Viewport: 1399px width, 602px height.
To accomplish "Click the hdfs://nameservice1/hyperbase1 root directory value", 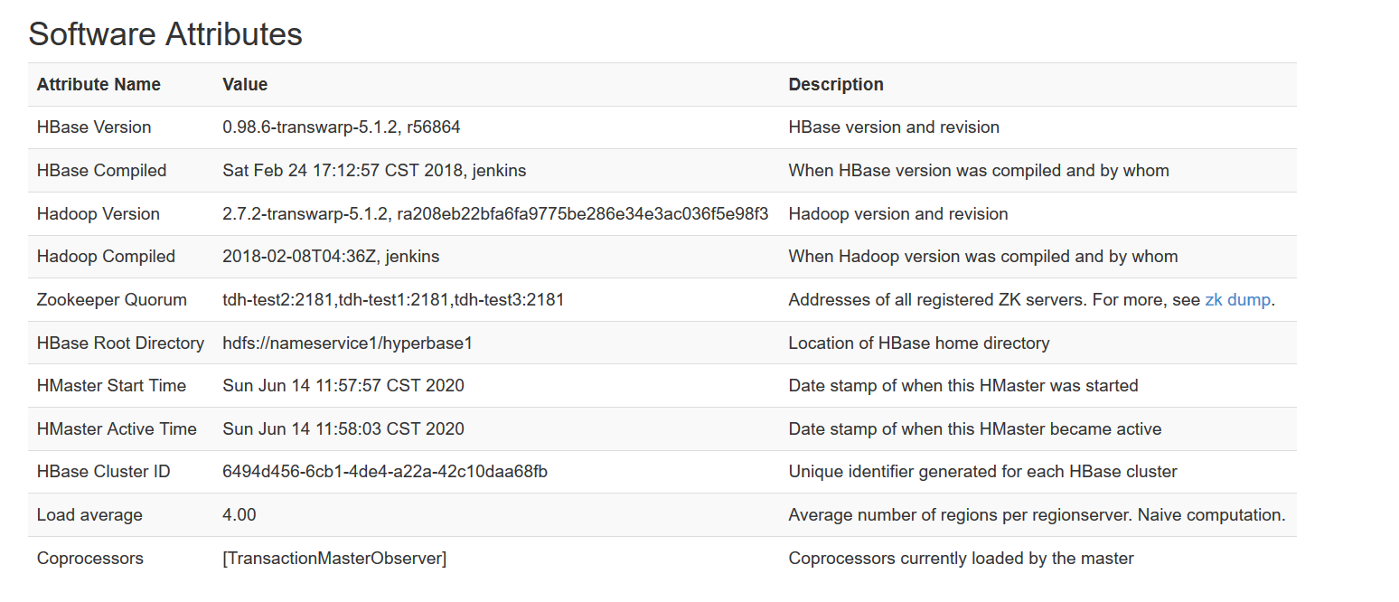I will [x=347, y=343].
